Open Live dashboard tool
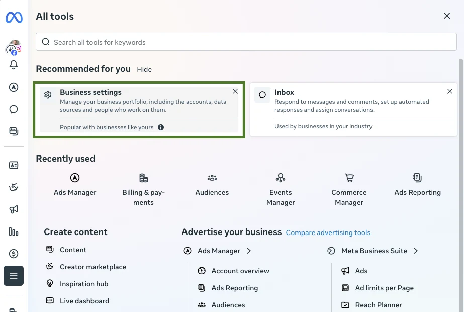This screenshot has height=312, width=464. click(x=77, y=301)
